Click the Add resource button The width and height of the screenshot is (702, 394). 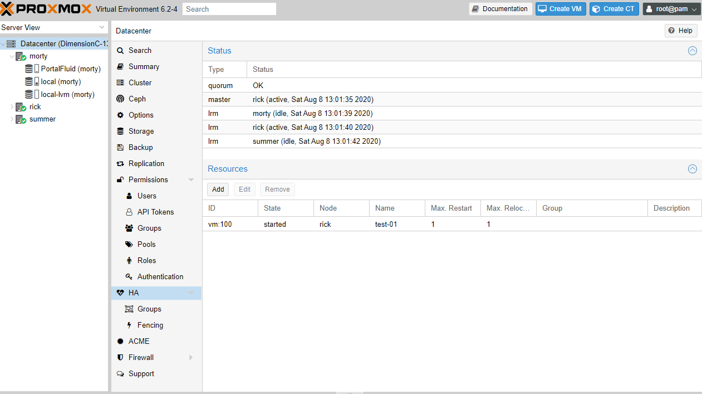pos(218,189)
